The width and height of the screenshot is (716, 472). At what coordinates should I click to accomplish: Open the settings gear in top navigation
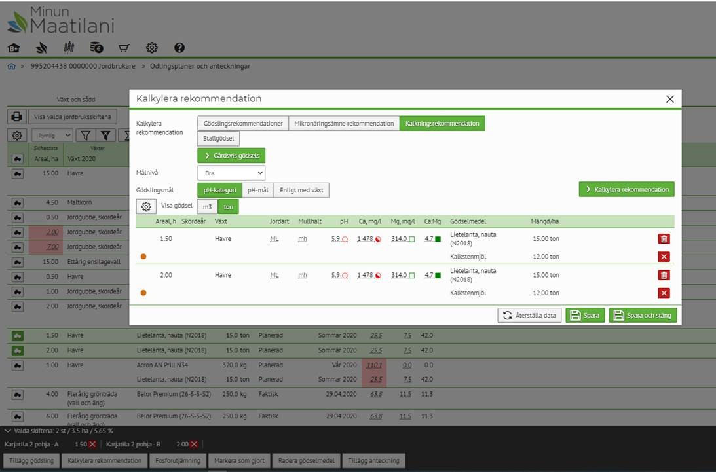[x=151, y=48]
